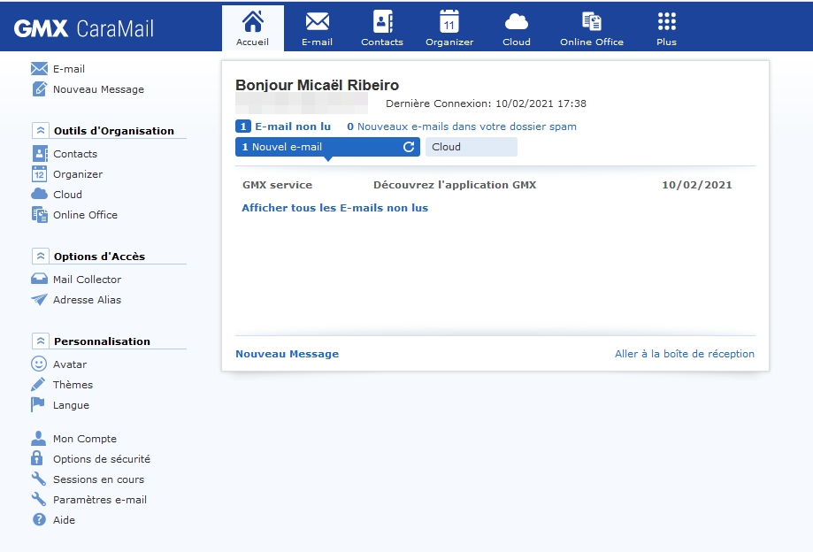Image resolution: width=813 pixels, height=552 pixels.
Task: Open the spam folder new e-mails link
Action: pos(462,126)
